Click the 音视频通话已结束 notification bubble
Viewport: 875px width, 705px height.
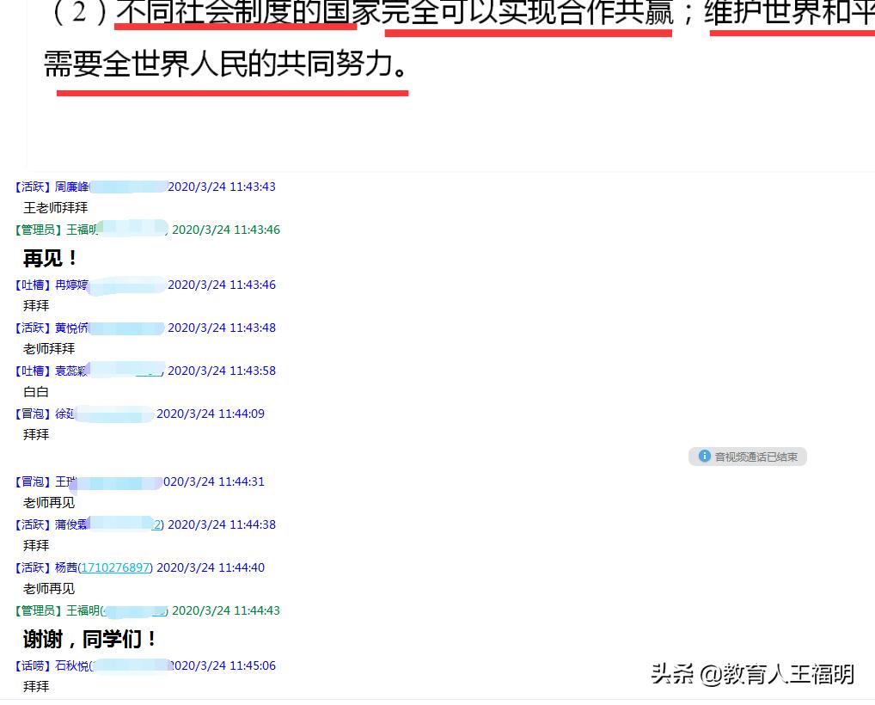pos(748,457)
